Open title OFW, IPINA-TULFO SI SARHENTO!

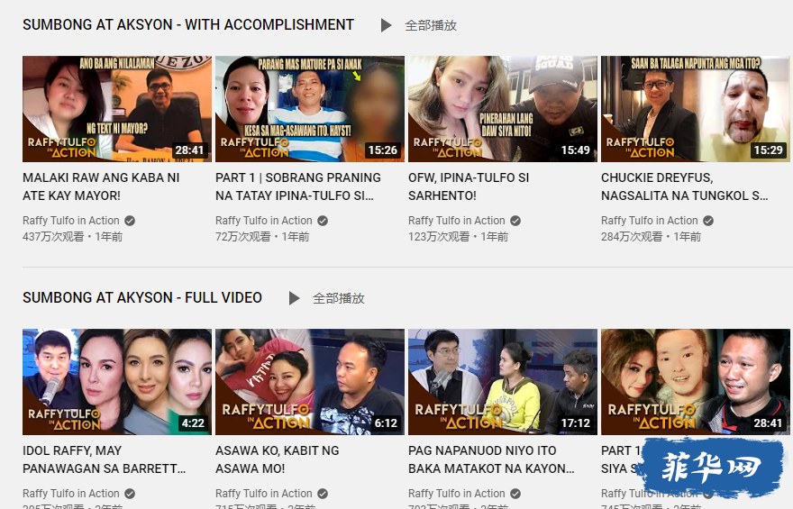(x=469, y=186)
